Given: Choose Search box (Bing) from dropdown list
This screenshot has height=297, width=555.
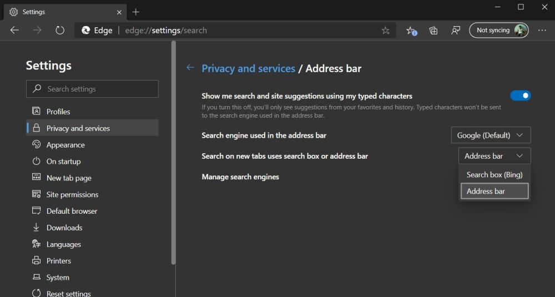Looking at the screenshot, I should (x=494, y=174).
